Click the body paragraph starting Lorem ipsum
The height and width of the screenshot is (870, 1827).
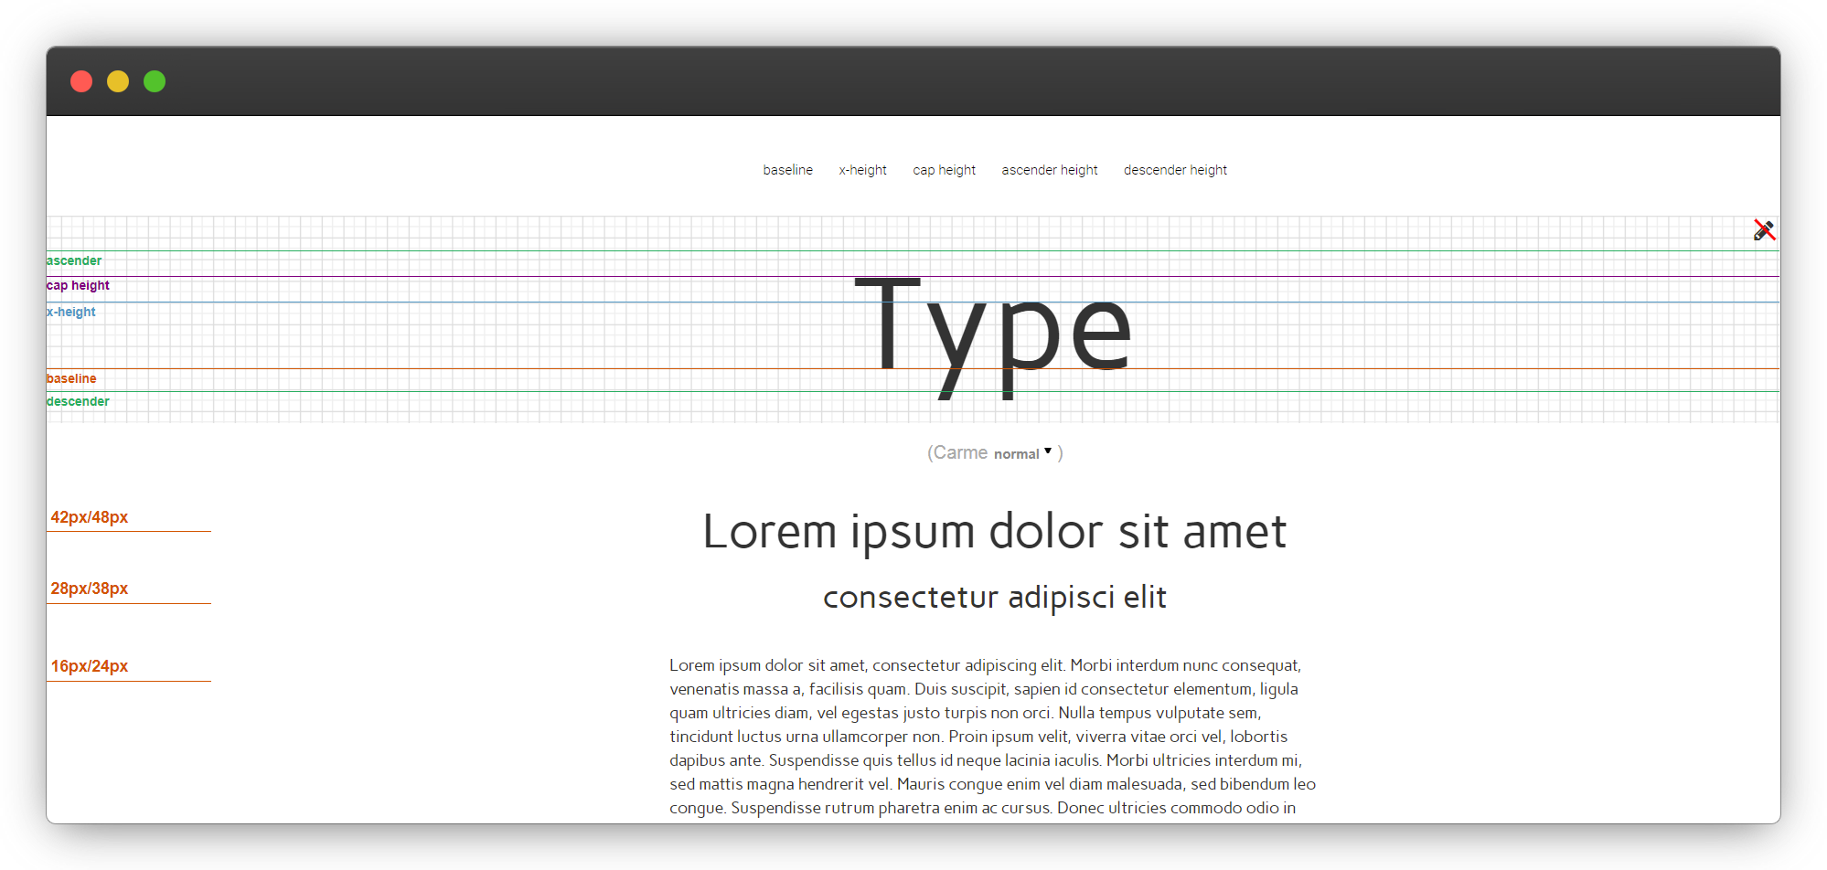993,737
